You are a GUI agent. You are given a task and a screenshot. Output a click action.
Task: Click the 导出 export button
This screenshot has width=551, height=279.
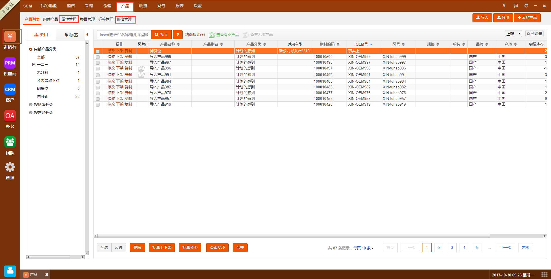pos(503,18)
